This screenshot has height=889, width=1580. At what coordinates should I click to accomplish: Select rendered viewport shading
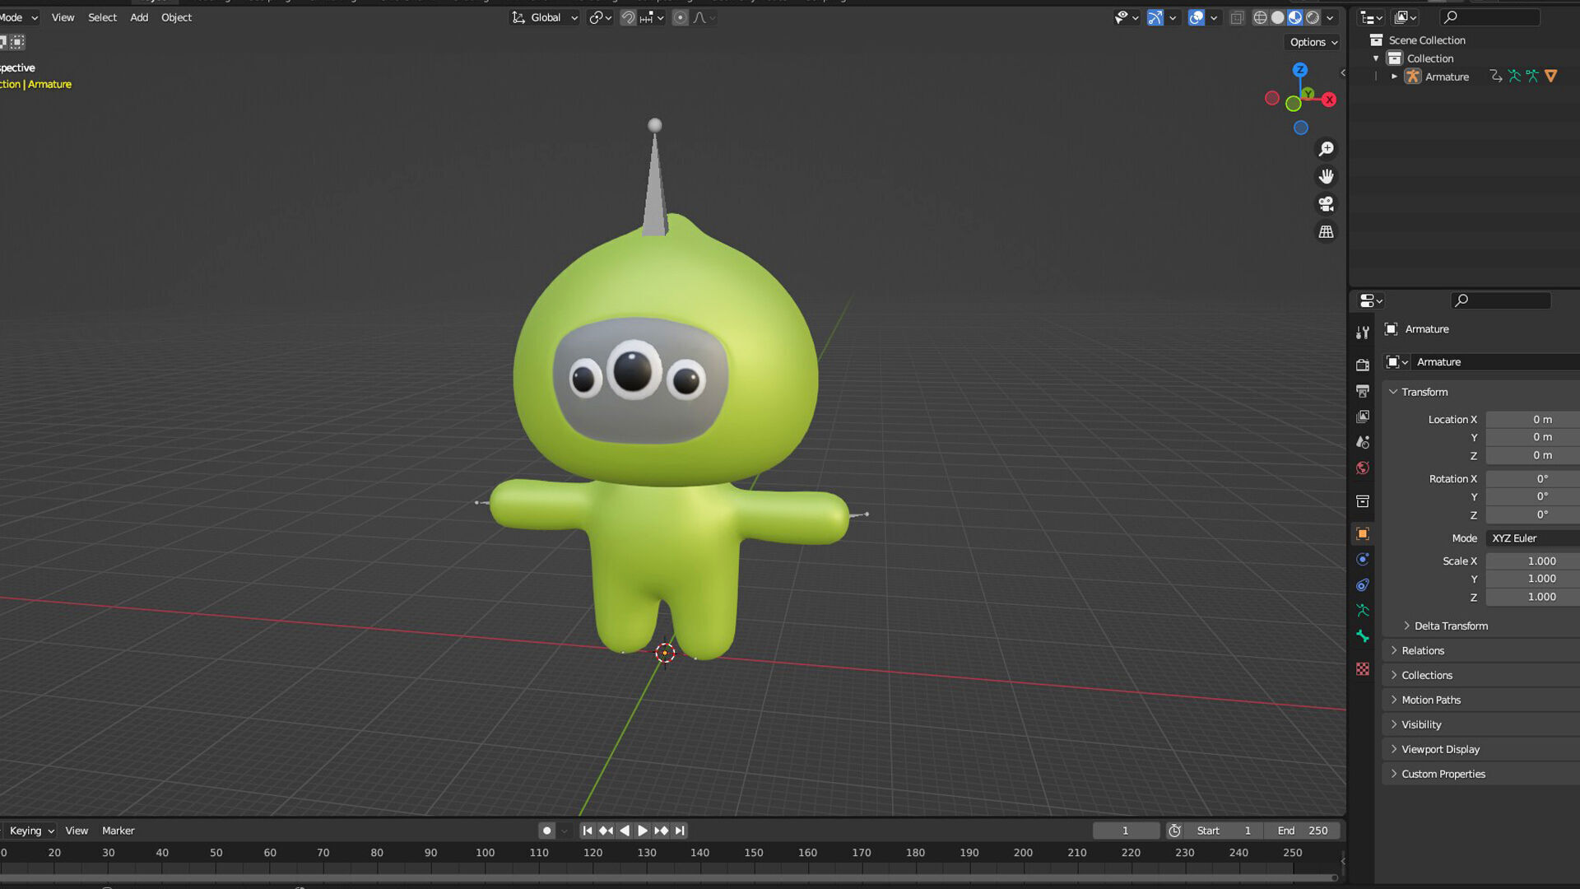(1313, 17)
